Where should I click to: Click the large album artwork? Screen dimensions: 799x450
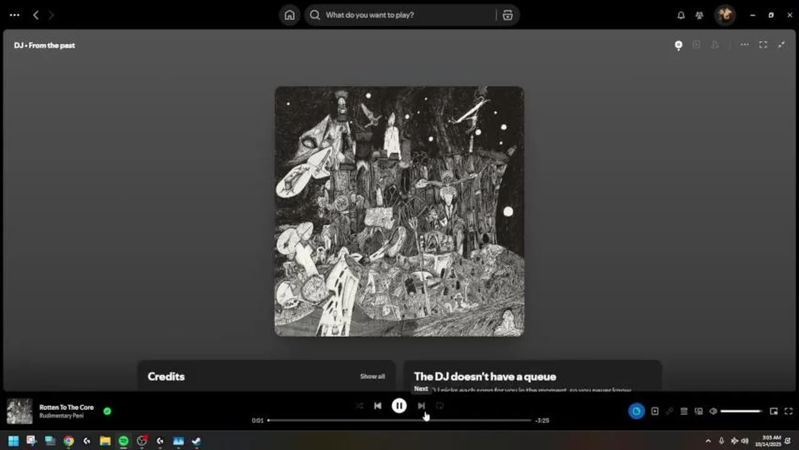coord(399,211)
